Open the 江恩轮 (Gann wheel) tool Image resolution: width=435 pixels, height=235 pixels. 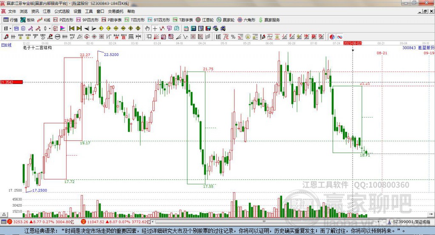tap(205, 20)
